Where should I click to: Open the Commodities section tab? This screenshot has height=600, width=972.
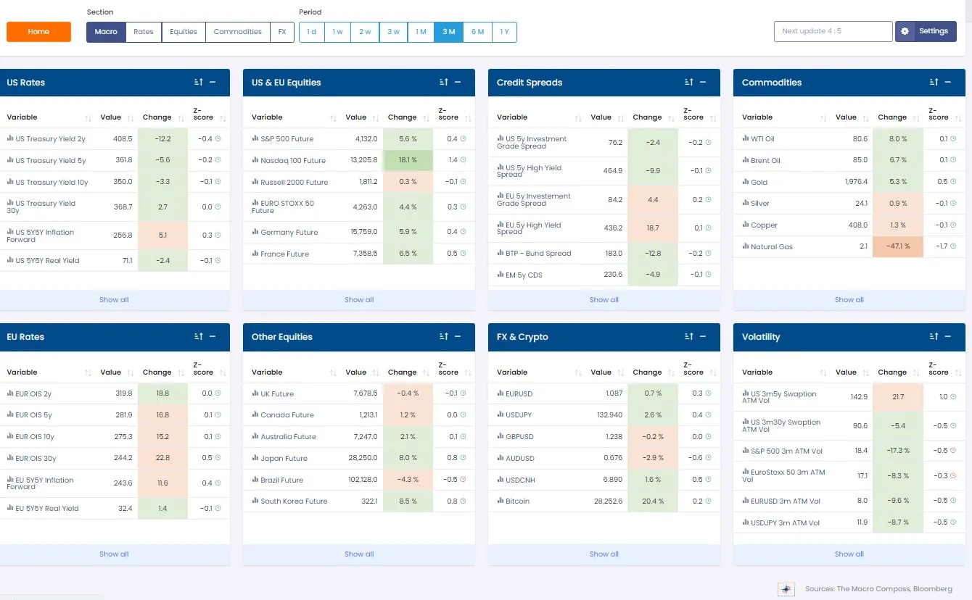pos(237,32)
